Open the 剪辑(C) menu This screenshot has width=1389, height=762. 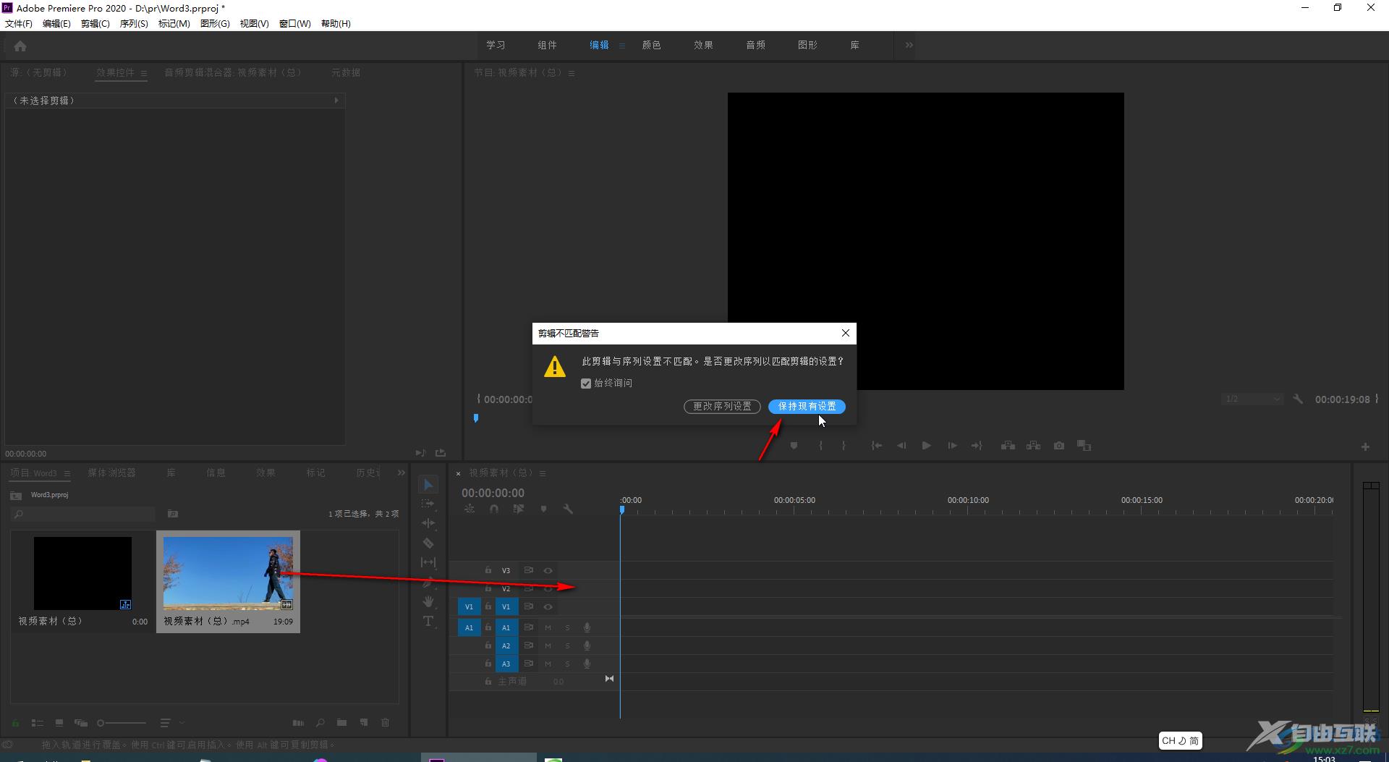coord(95,24)
